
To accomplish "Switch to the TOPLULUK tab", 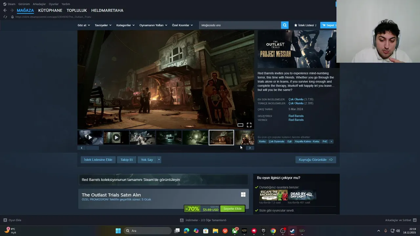I will [x=77, y=10].
